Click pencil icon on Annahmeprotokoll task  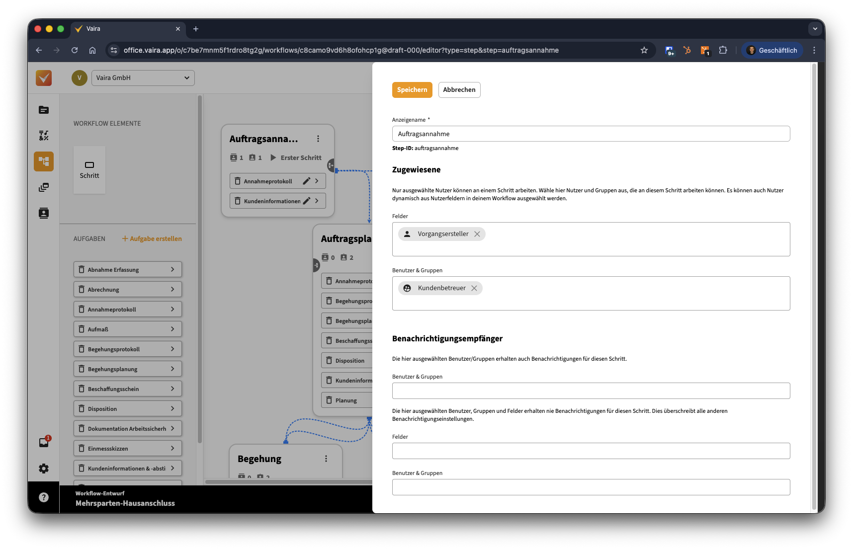tap(306, 181)
